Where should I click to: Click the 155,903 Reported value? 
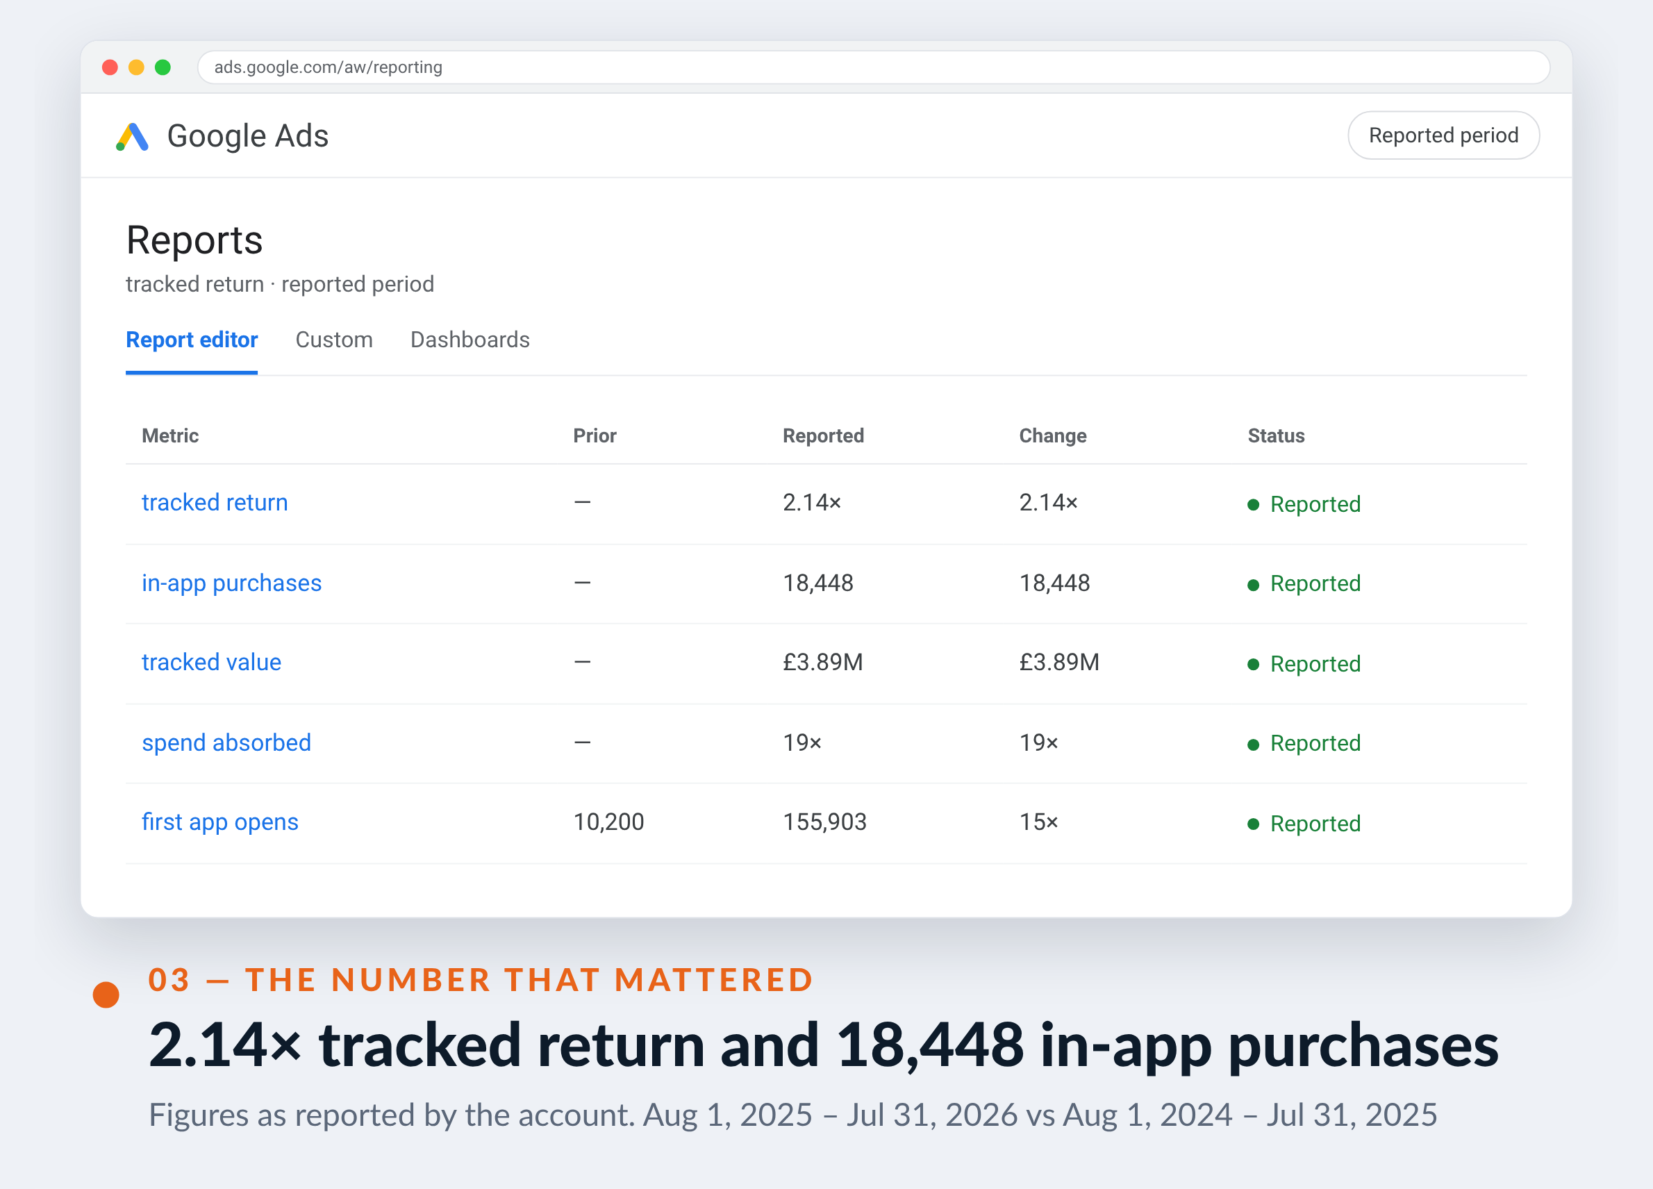pos(825,822)
